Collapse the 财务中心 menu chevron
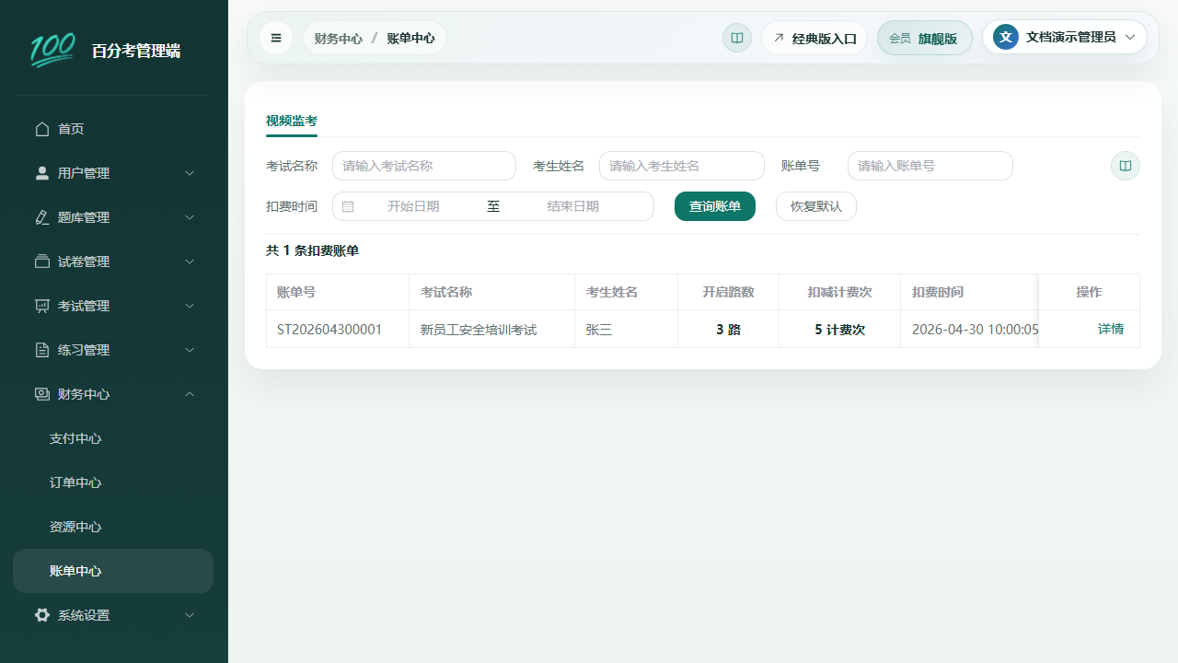This screenshot has height=663, width=1178. click(190, 394)
